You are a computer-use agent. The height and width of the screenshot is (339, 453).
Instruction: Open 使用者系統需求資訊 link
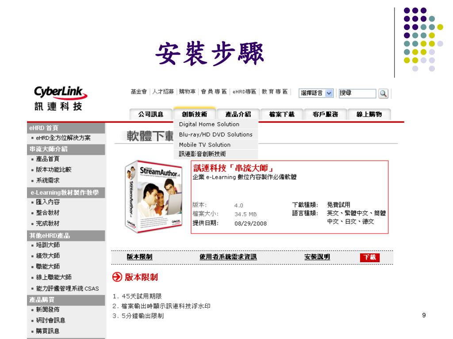(x=228, y=257)
